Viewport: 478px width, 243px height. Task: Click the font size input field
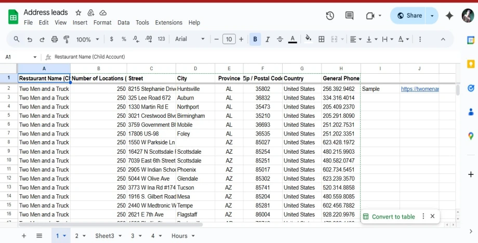[x=229, y=39]
